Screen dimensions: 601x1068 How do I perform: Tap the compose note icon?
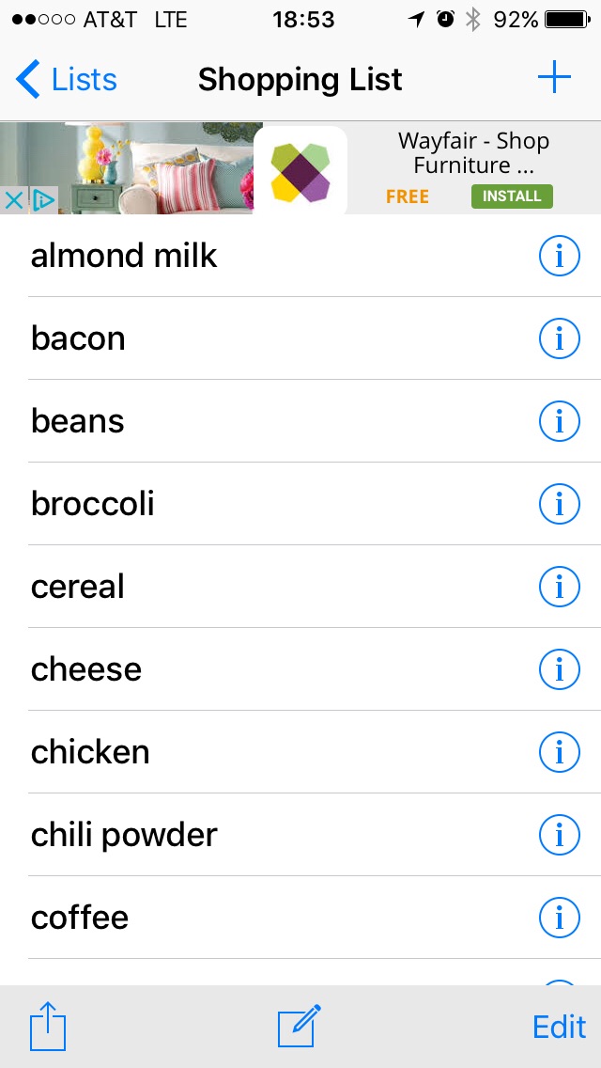[300, 1026]
